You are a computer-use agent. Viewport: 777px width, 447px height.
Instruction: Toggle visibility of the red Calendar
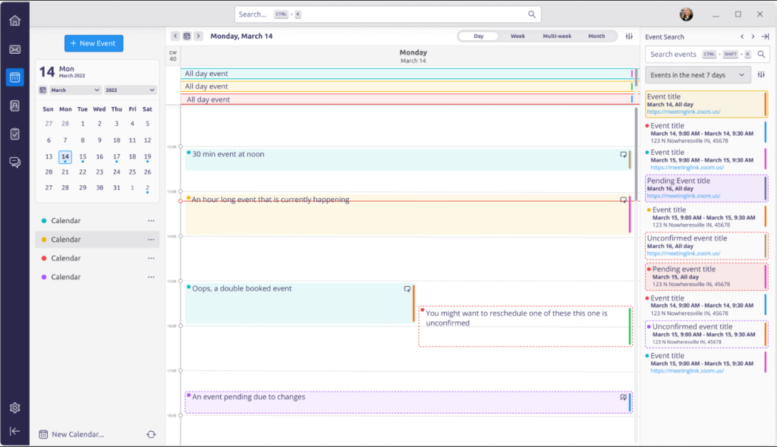(x=44, y=258)
